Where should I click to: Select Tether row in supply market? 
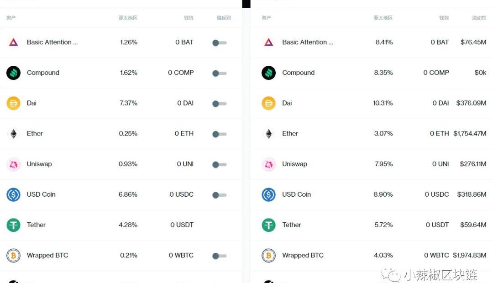[121, 225]
